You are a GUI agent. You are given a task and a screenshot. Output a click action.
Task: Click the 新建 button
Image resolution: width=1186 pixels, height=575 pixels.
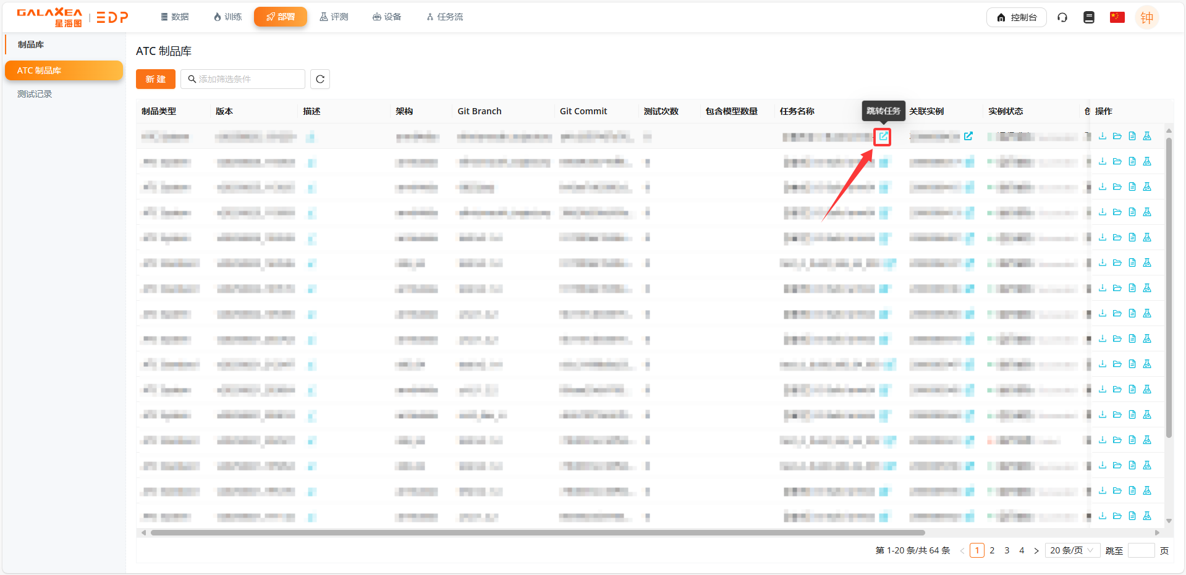pyautogui.click(x=155, y=79)
